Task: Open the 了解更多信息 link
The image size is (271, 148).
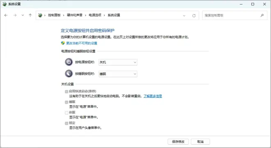Action: tap(153, 96)
